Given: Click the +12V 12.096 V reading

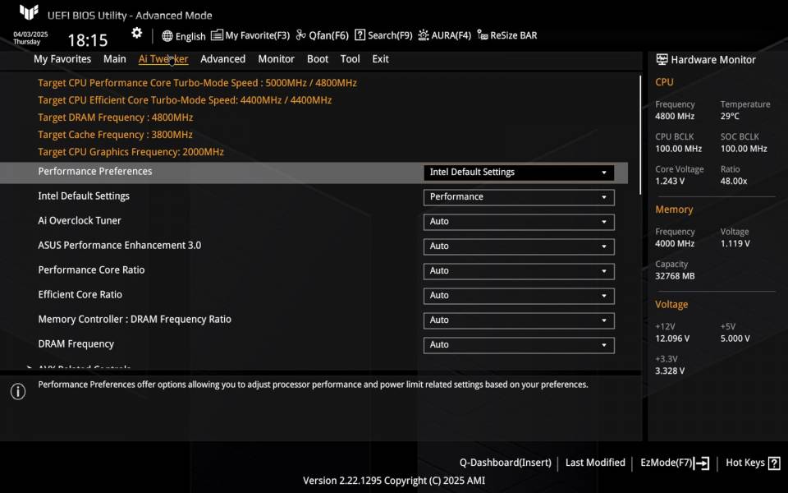Looking at the screenshot, I should tap(672, 339).
